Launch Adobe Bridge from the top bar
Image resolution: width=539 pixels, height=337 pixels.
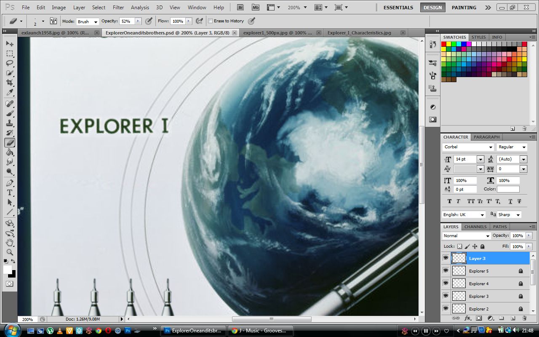coord(240,7)
